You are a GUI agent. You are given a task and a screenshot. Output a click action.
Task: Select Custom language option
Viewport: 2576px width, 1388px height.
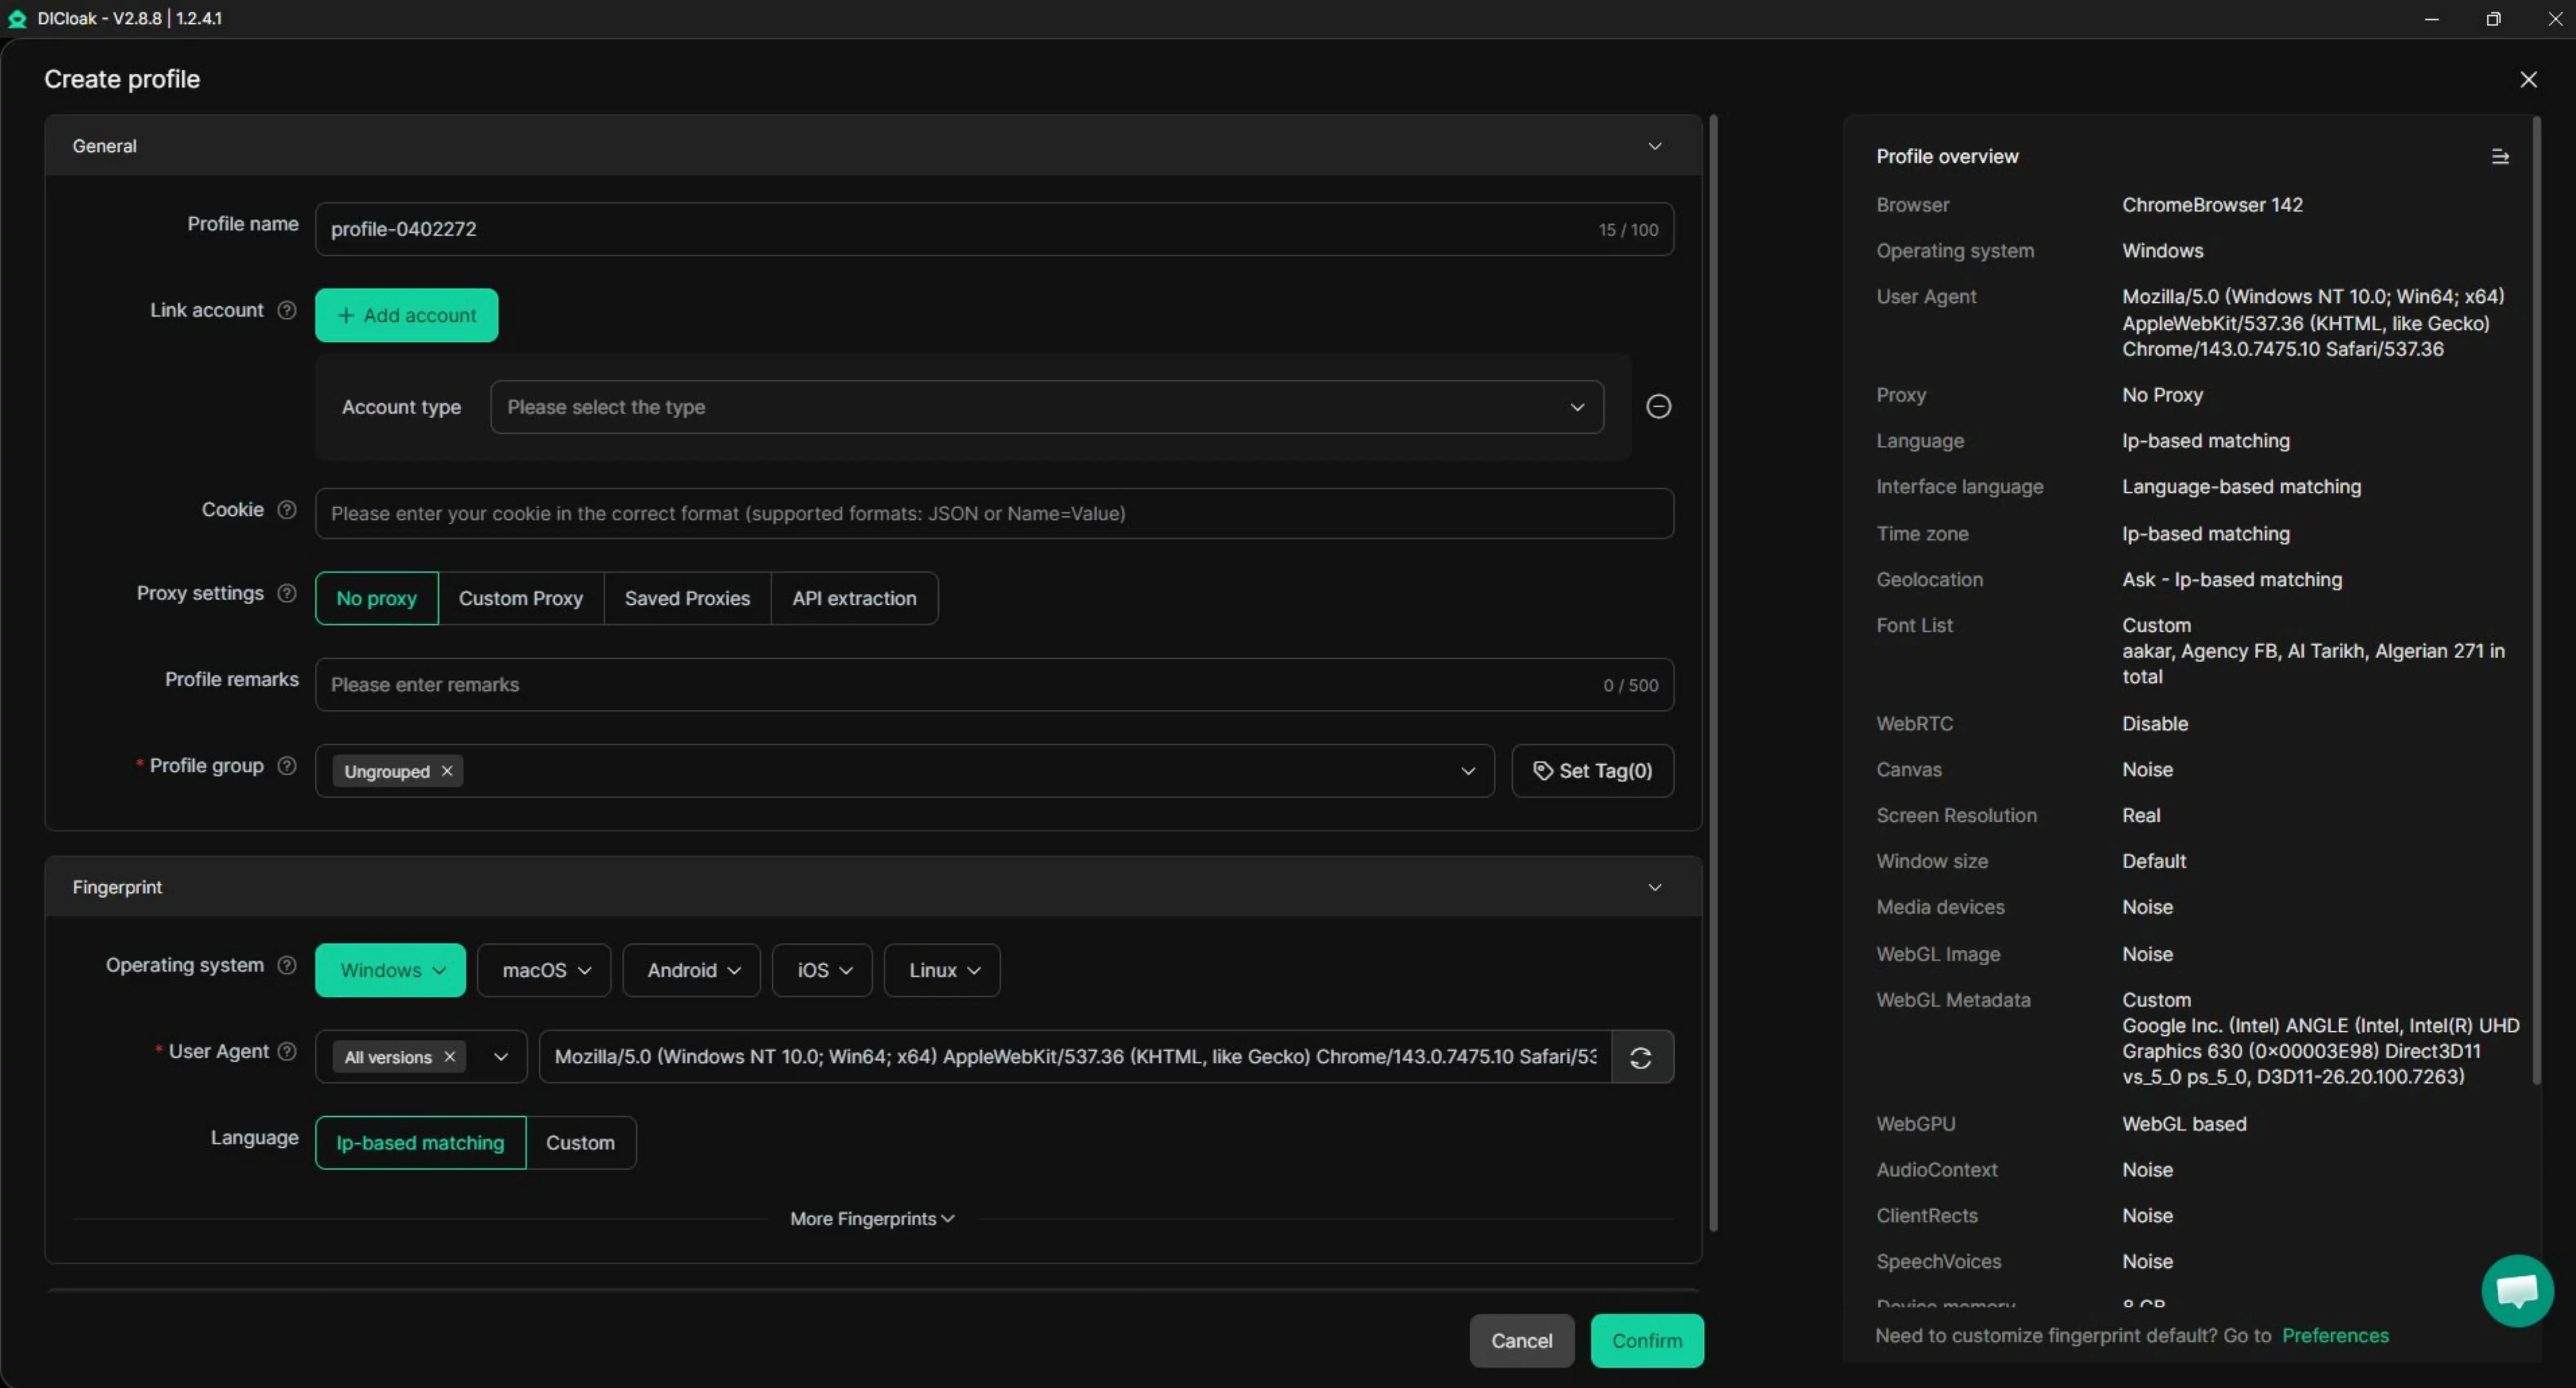(x=580, y=1142)
